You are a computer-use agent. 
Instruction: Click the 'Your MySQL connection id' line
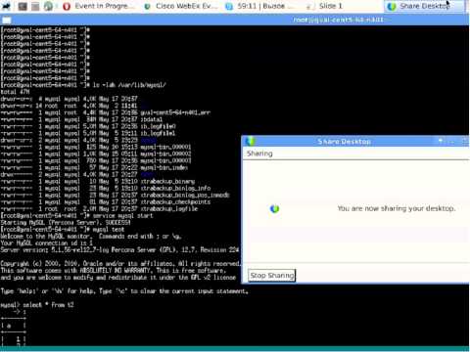[47, 243]
